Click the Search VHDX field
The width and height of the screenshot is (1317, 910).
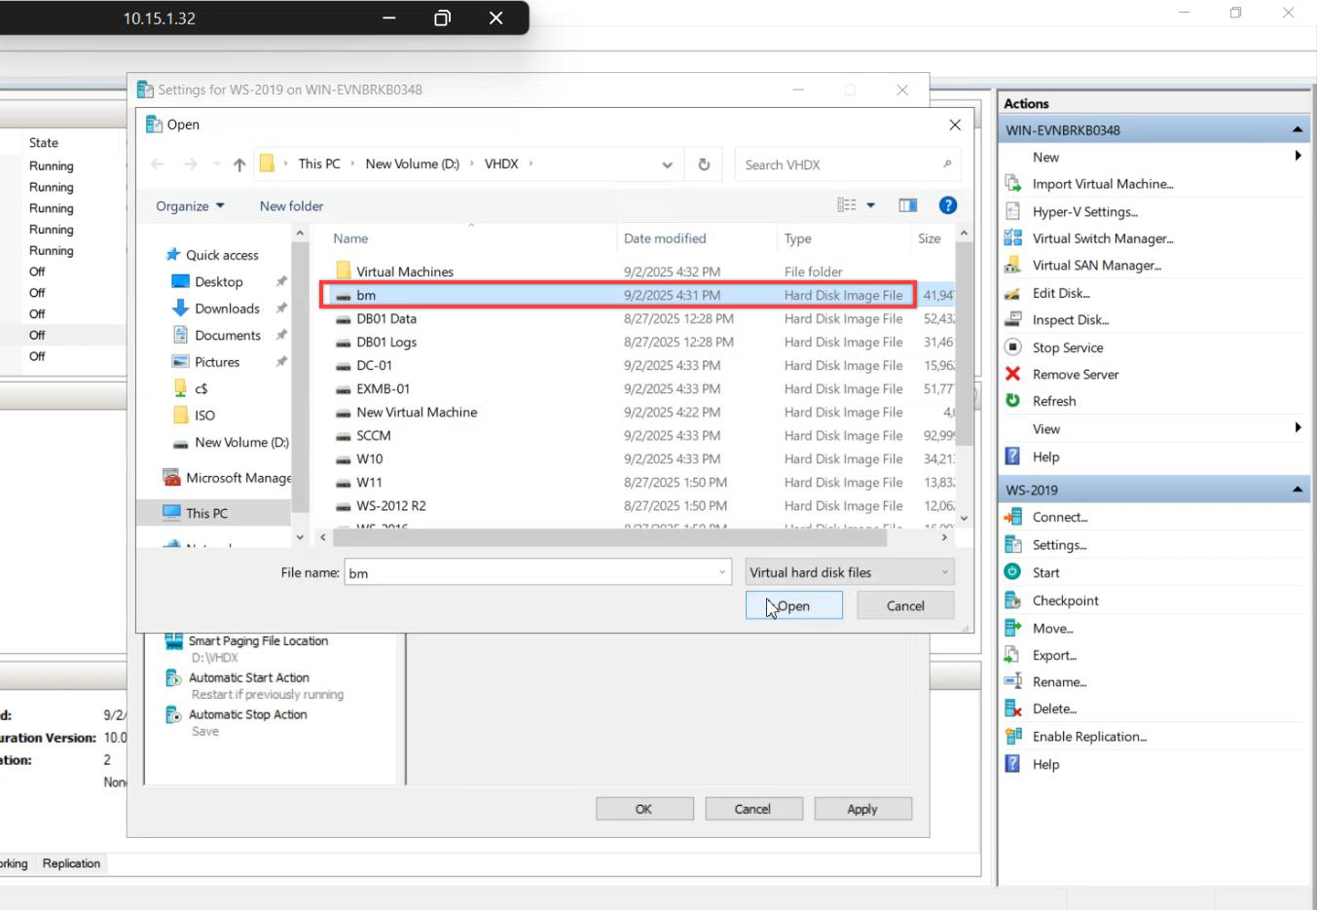[x=848, y=164]
